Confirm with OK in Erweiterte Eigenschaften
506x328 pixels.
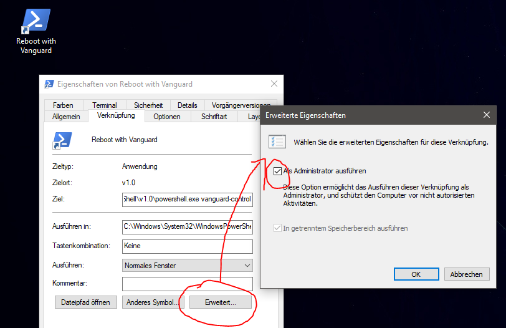pyautogui.click(x=416, y=274)
